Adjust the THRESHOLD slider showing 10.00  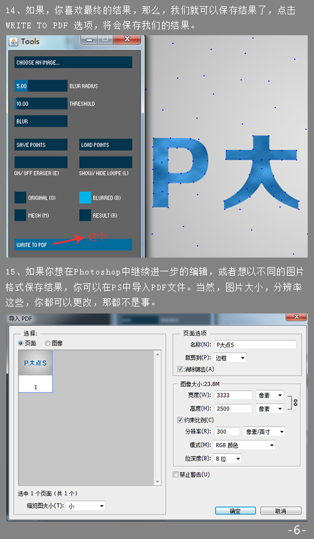click(x=41, y=104)
